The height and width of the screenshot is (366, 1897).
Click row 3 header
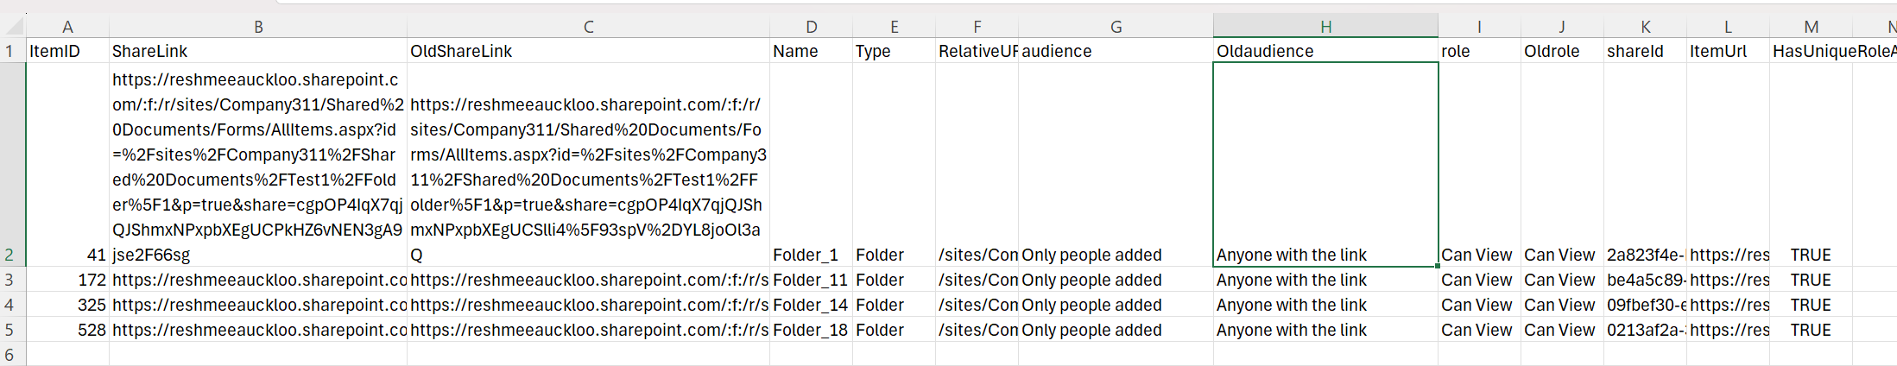pyautogui.click(x=12, y=280)
